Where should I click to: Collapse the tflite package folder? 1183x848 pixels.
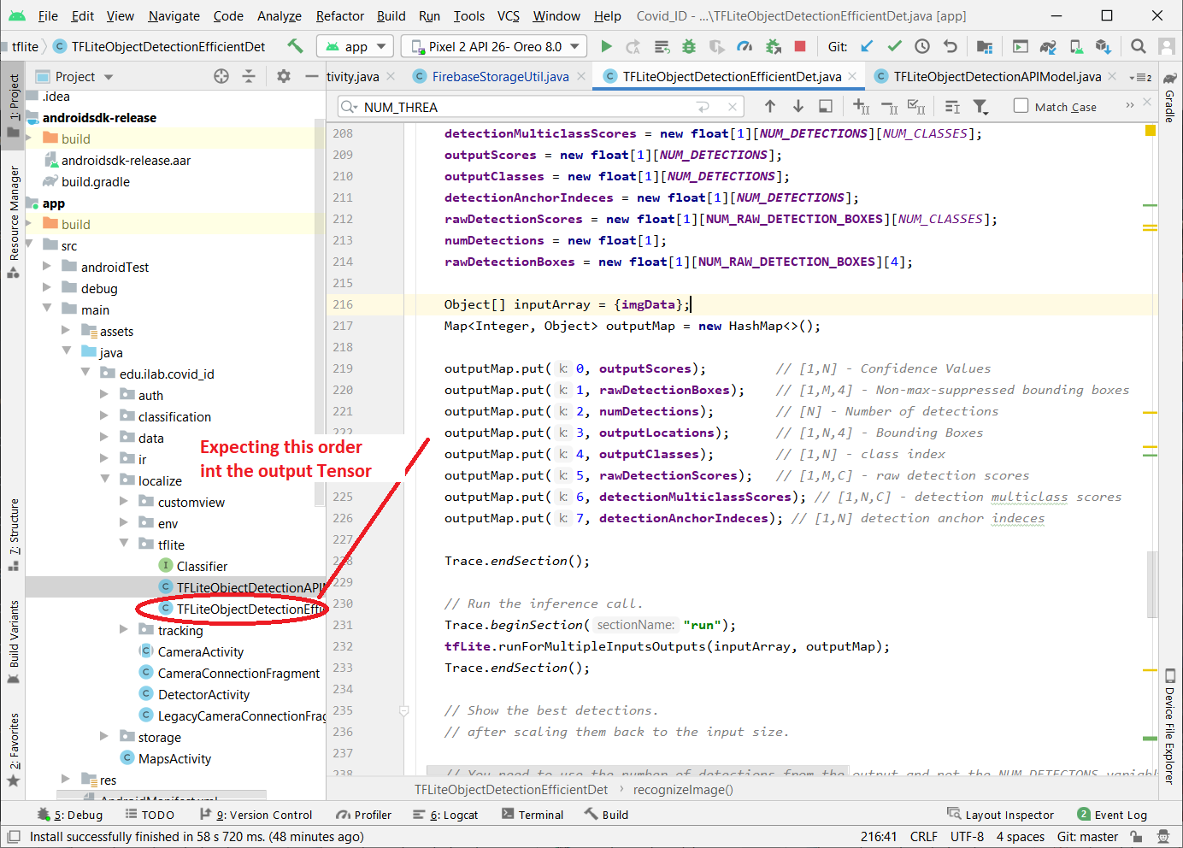(122, 544)
